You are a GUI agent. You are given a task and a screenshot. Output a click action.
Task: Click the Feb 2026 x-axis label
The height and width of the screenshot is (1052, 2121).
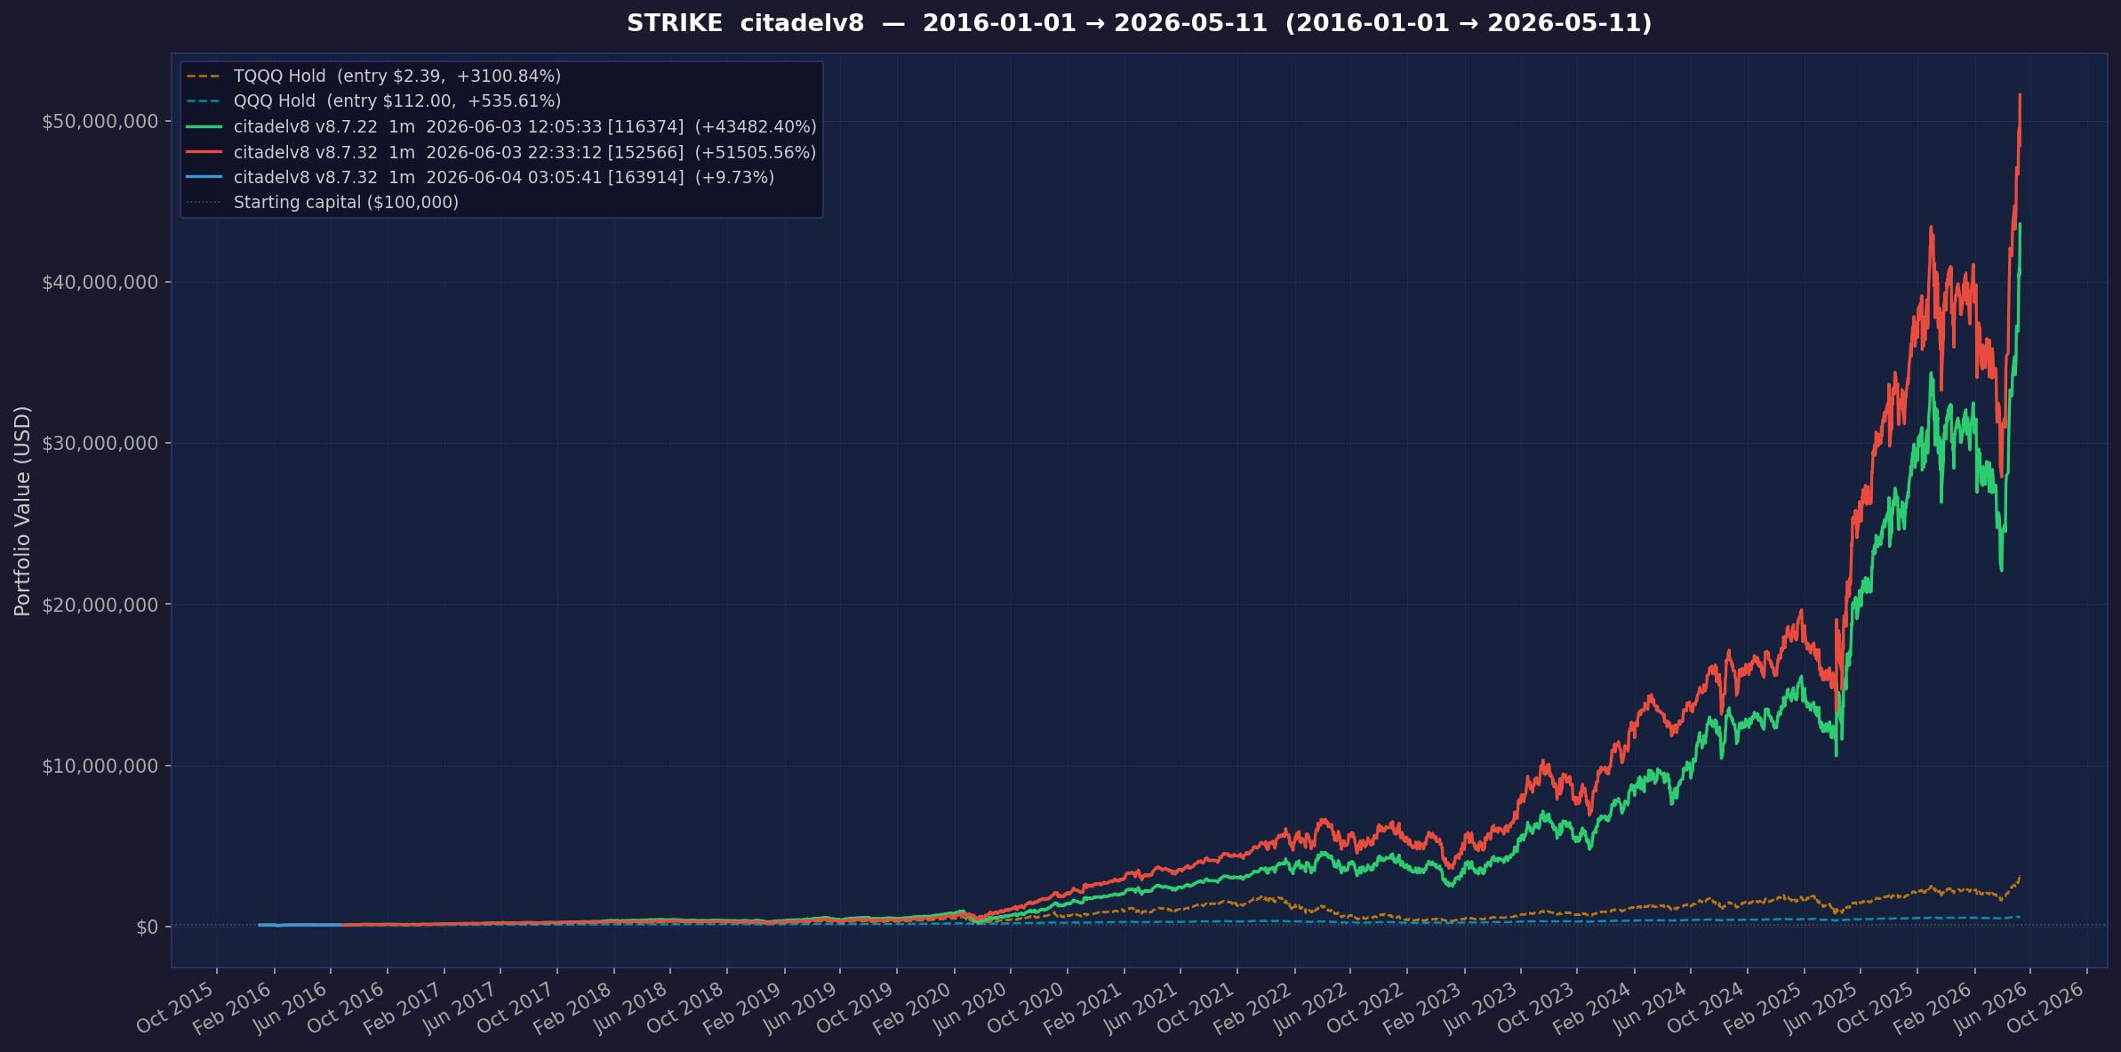[1933, 1007]
